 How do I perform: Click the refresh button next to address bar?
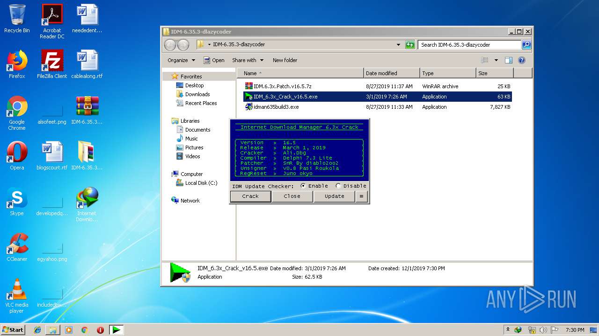(410, 45)
